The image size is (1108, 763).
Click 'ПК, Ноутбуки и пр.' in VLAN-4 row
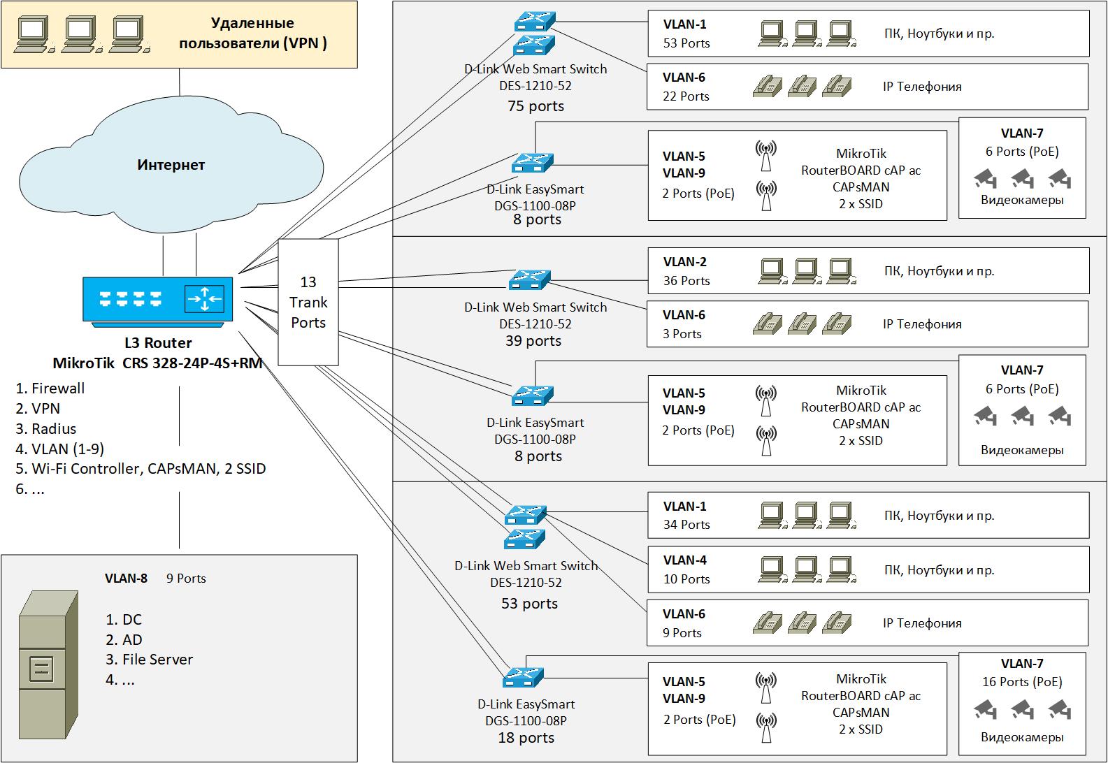(939, 570)
